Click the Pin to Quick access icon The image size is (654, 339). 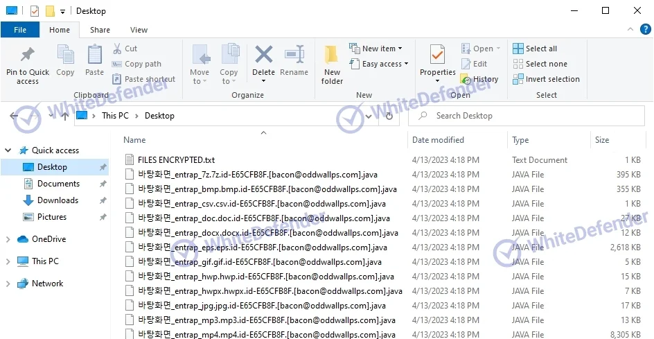(28, 55)
